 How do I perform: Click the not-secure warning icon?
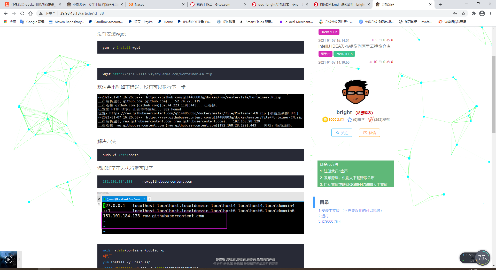click(x=41, y=13)
